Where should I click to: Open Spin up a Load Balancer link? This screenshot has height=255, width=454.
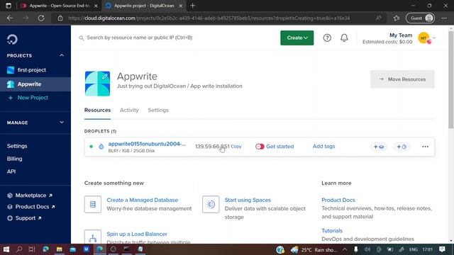137,234
